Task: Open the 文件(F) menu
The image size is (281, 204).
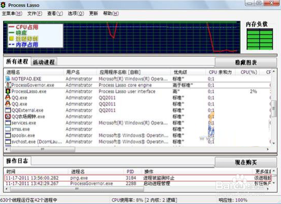Action: (x=35, y=13)
